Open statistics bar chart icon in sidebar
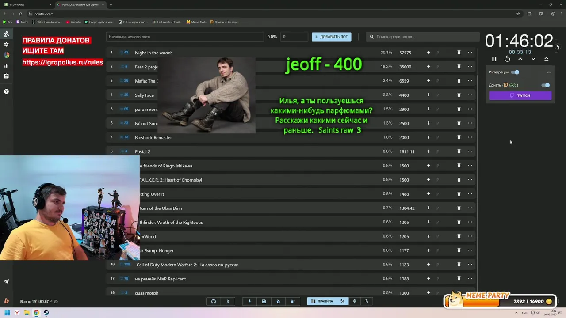 (6, 66)
